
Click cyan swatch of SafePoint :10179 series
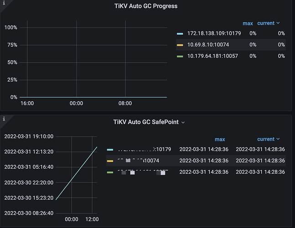110,150
